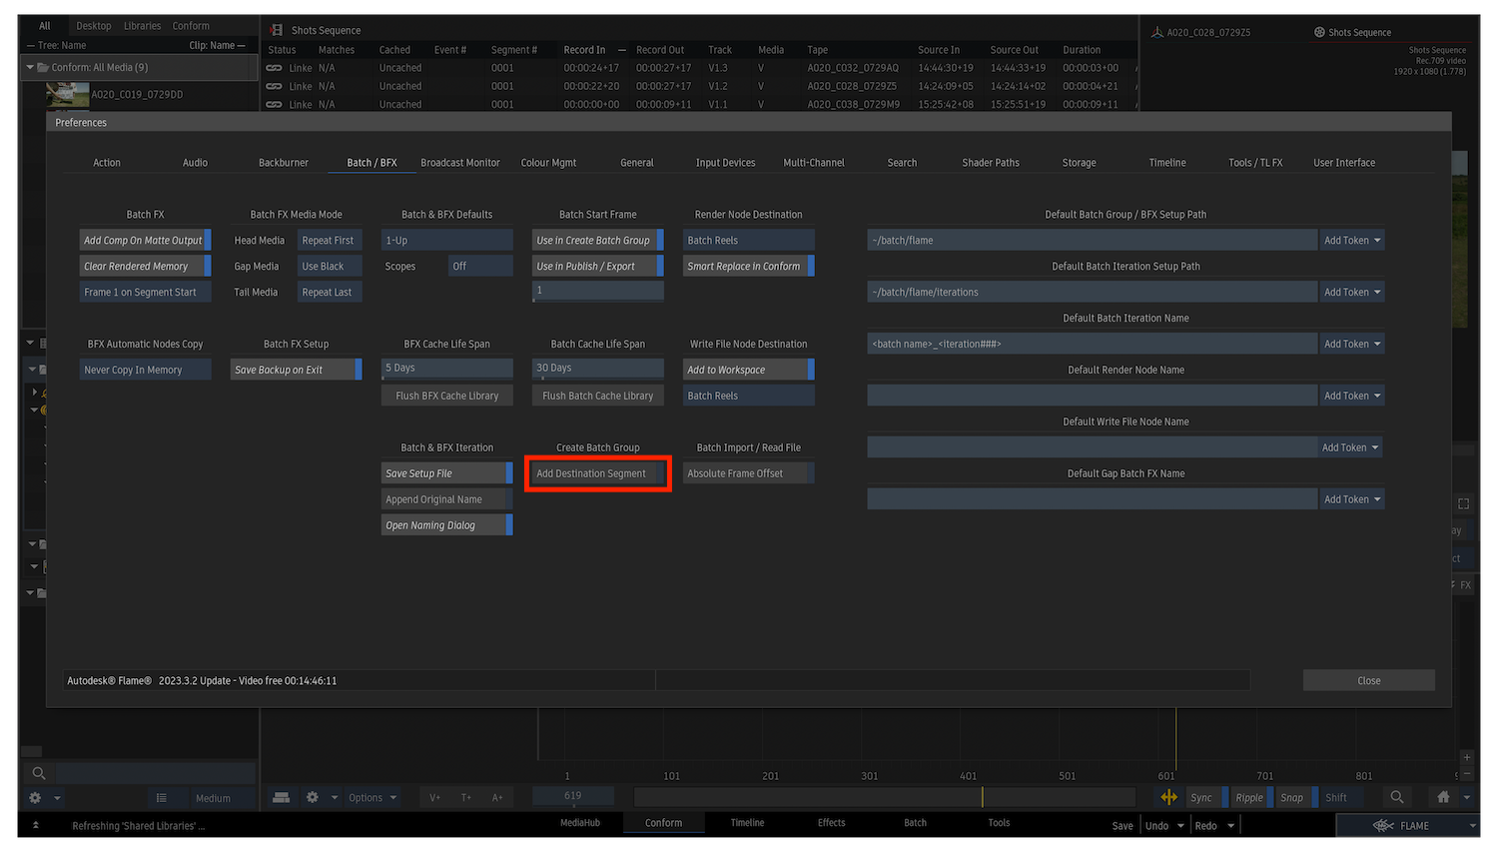Toggle Append Original Name
This screenshot has height=858, width=1498.
(446, 499)
